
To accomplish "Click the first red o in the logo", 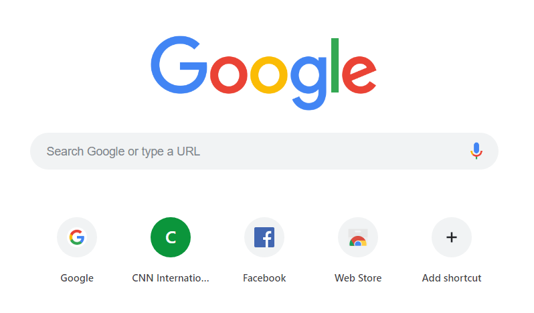I will click(x=228, y=74).
